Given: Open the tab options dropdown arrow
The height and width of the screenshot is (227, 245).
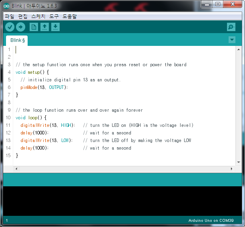Looking at the screenshot, I should (x=232, y=40).
